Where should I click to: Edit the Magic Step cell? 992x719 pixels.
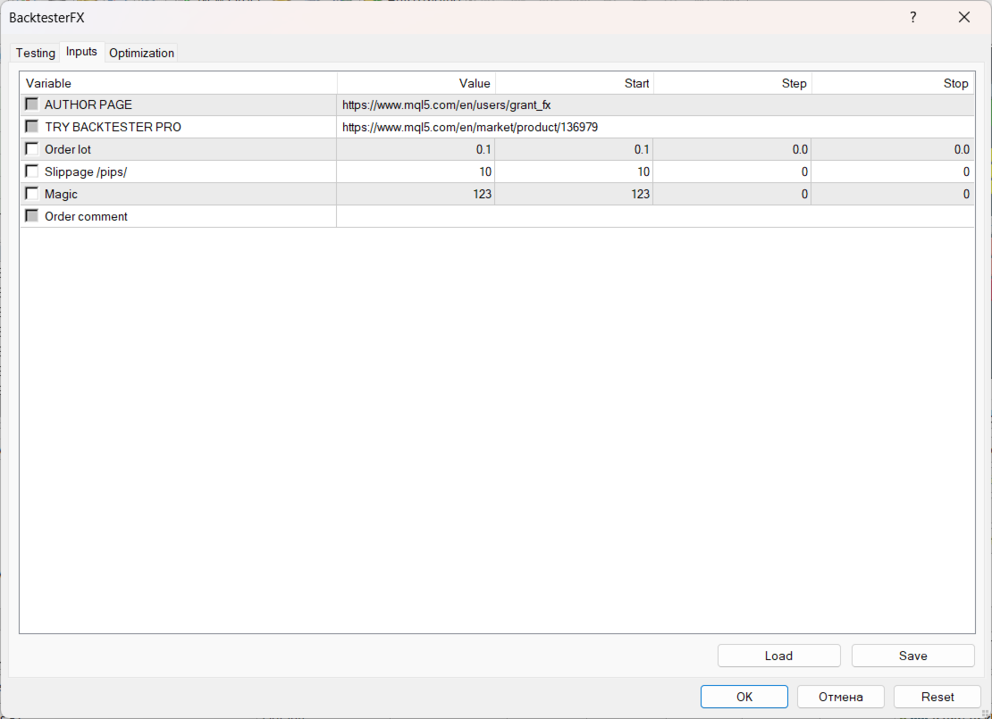click(x=732, y=194)
